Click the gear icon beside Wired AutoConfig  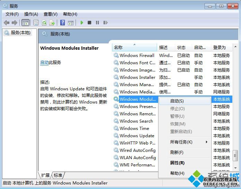click(116, 150)
